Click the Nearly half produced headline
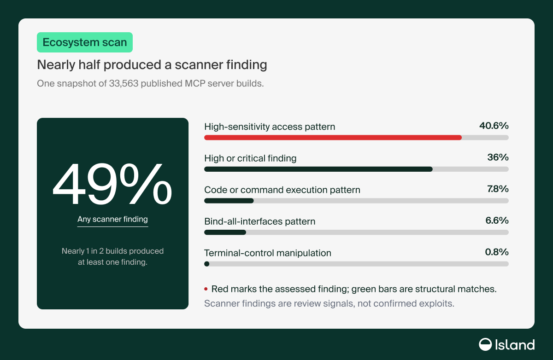 pos(152,65)
